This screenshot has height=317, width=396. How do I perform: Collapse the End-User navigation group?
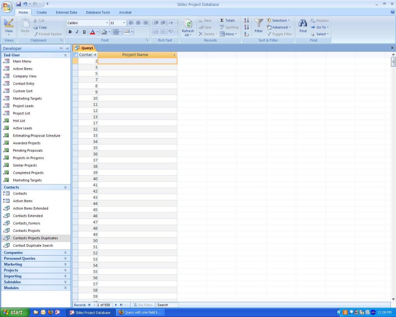click(65, 55)
